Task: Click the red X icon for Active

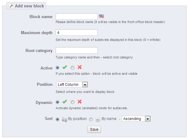Action: tap(80, 67)
